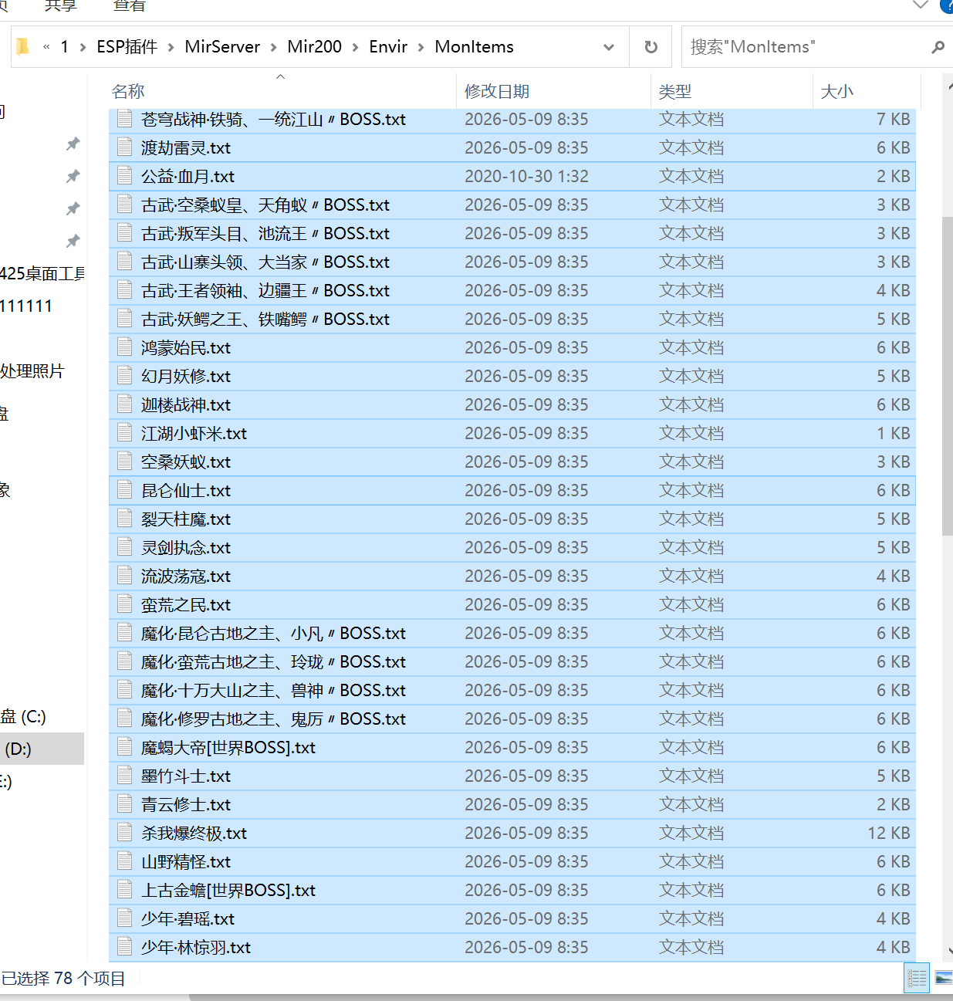Expand the ribbon with top chevron

click(x=920, y=5)
